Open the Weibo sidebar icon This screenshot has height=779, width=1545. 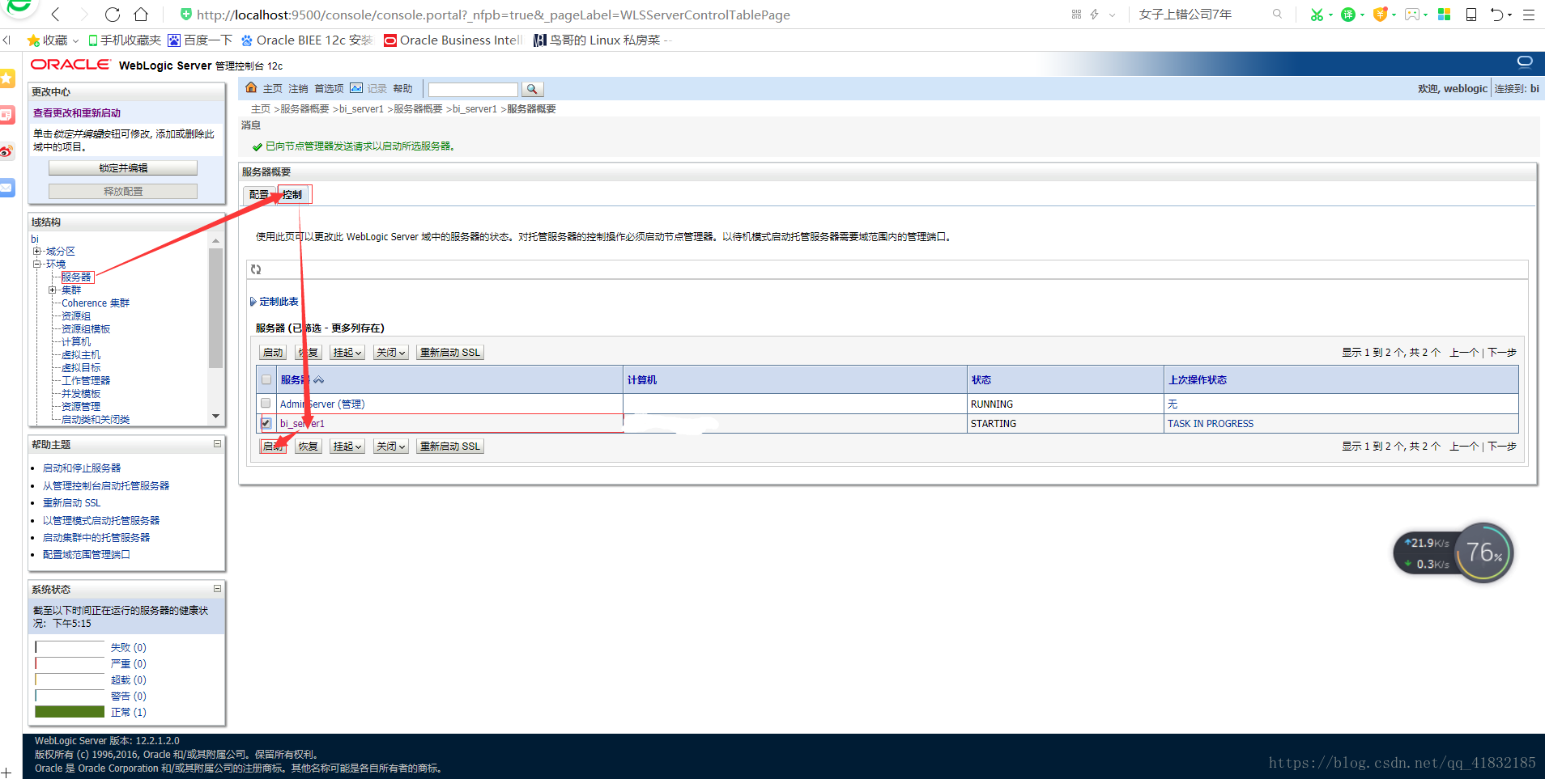pos(7,151)
